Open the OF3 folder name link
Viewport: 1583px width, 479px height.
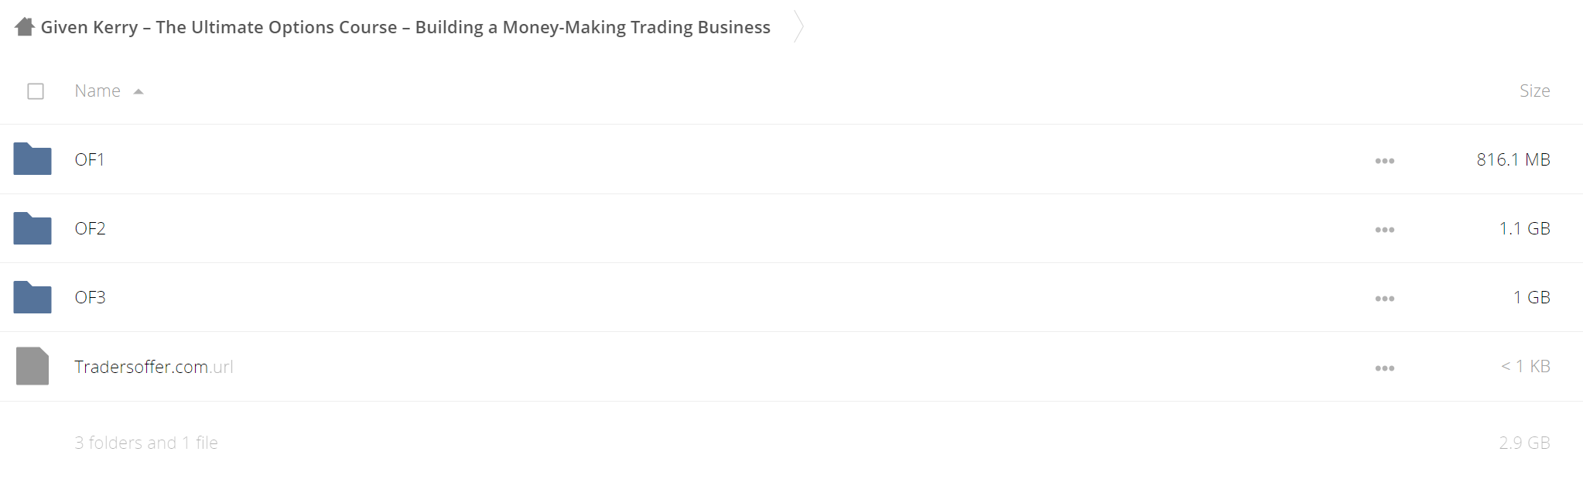(91, 297)
